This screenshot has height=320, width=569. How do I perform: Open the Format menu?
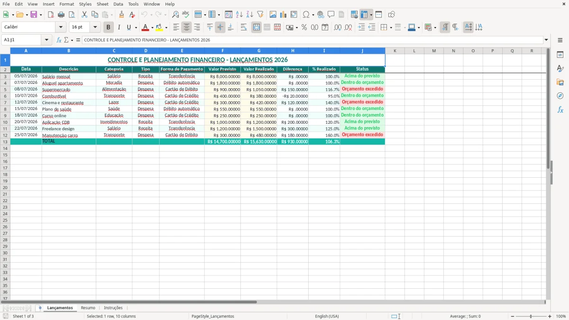coord(66,4)
